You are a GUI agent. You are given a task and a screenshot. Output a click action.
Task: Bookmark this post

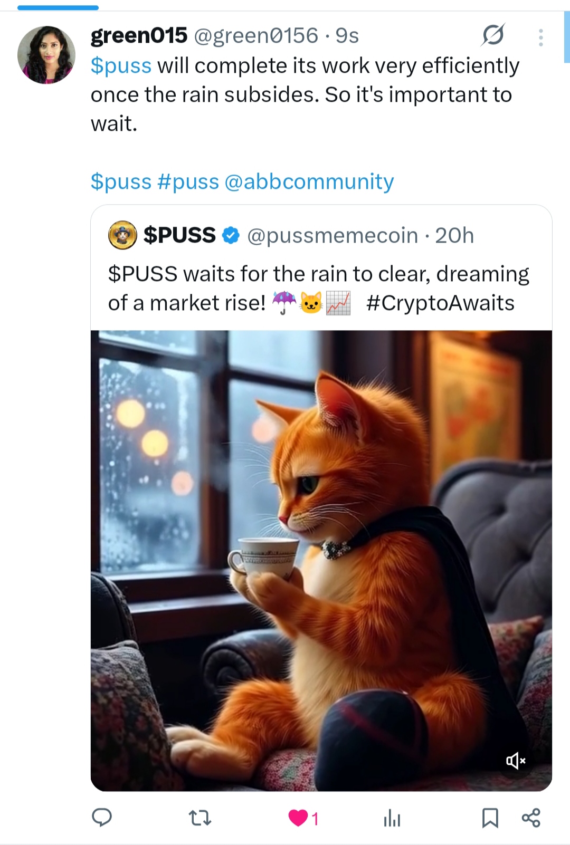tap(490, 818)
